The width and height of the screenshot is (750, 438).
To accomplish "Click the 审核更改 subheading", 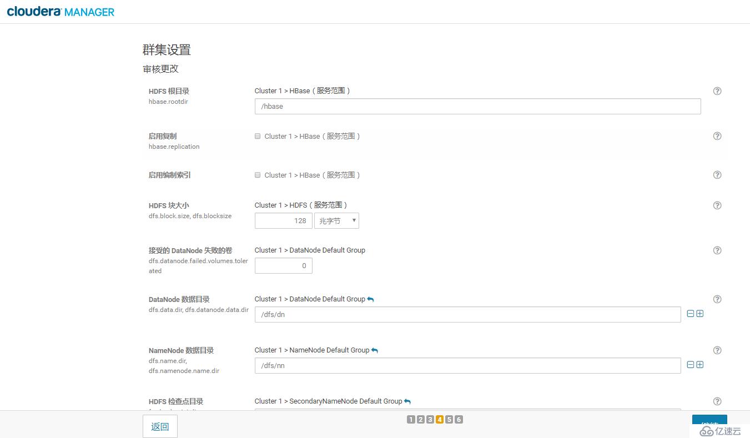I will pyautogui.click(x=160, y=69).
